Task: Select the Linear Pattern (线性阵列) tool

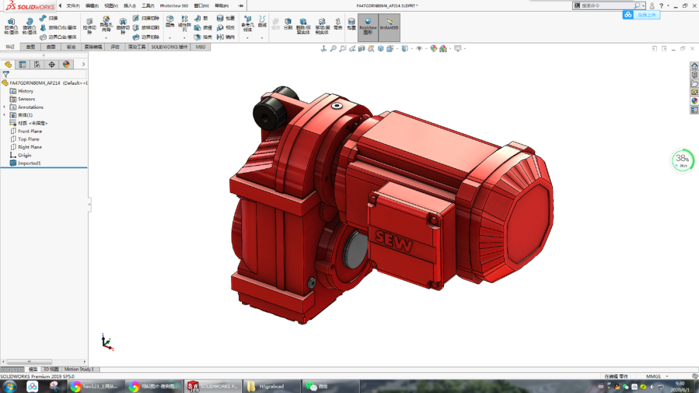Action: pyautogui.click(x=184, y=24)
